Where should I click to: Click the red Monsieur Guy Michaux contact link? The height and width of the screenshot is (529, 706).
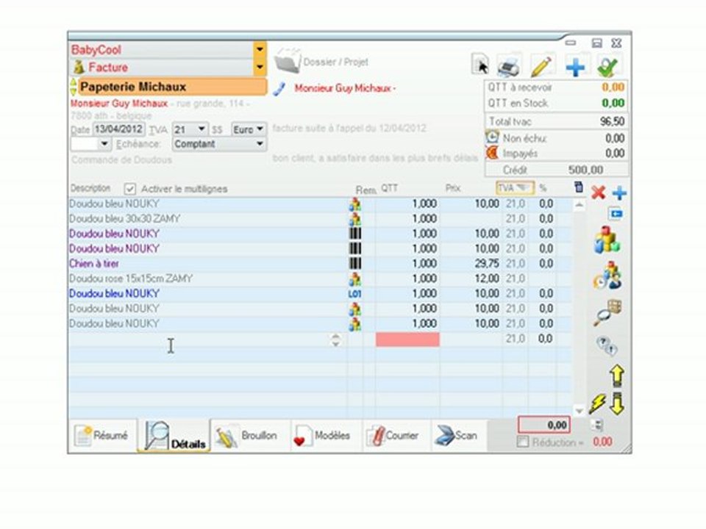[x=343, y=88]
